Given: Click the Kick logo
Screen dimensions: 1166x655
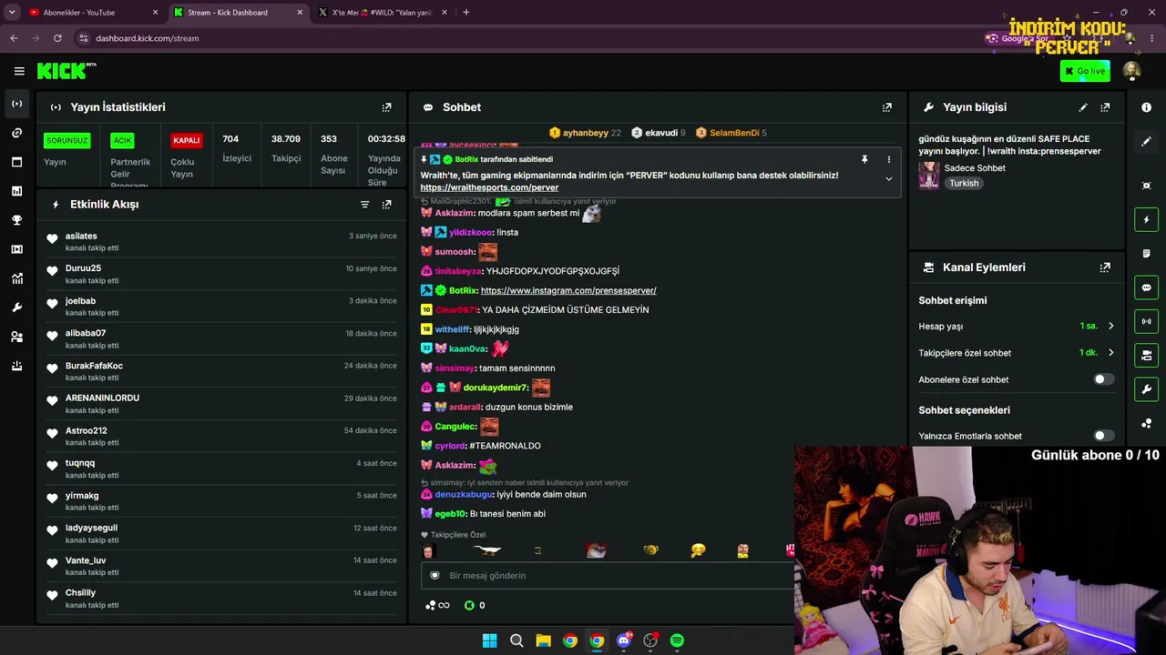Looking at the screenshot, I should pyautogui.click(x=66, y=71).
